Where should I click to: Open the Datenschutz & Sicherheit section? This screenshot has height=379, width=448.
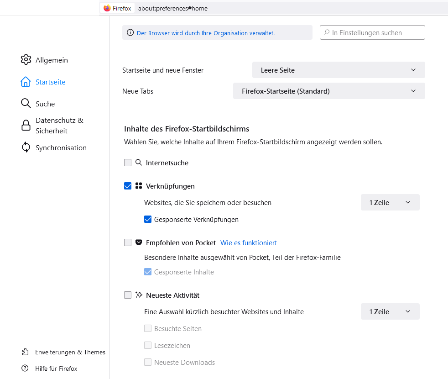pyautogui.click(x=59, y=126)
